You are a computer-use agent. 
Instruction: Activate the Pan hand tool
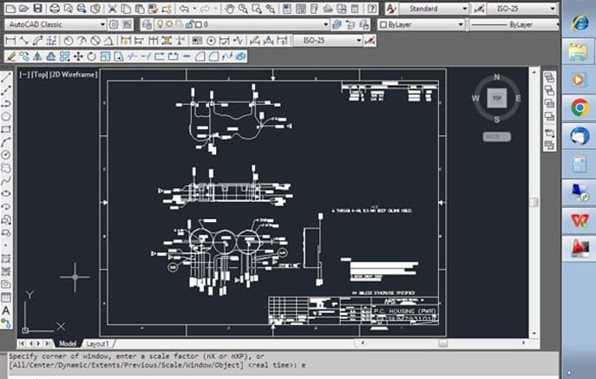tap(229, 9)
